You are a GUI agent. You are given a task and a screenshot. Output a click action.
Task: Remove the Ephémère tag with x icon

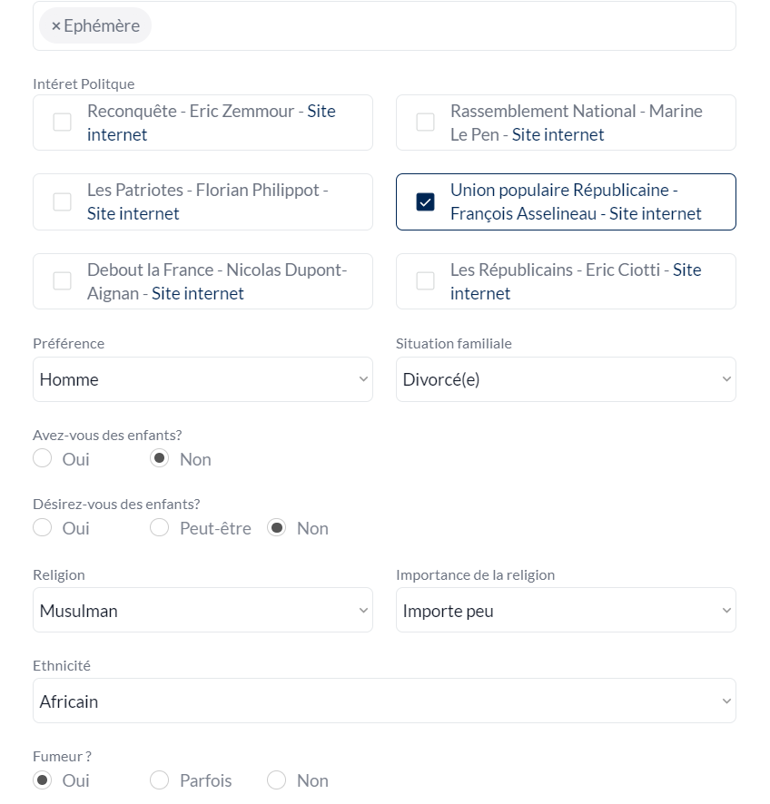coord(56,25)
